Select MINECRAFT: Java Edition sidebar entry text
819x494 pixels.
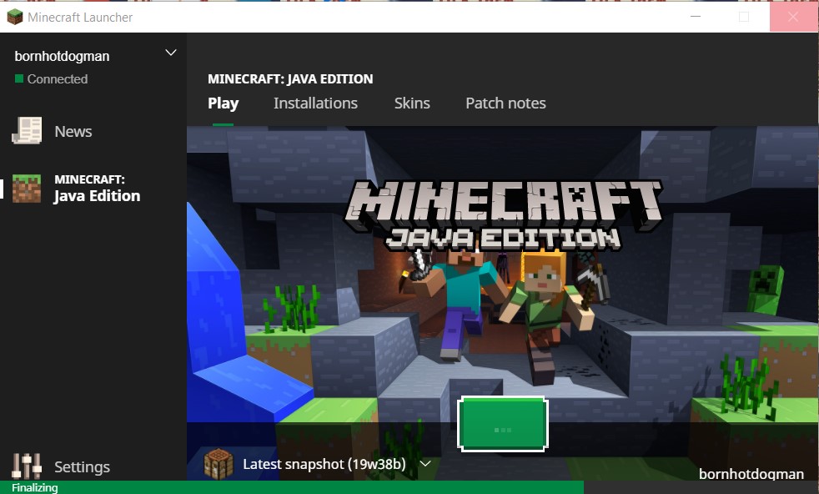[x=97, y=189]
